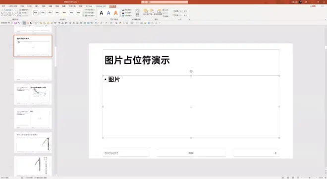This screenshot has width=327, height=179.
Task: Apply the blue A WordArt style
Action: tap(109, 13)
